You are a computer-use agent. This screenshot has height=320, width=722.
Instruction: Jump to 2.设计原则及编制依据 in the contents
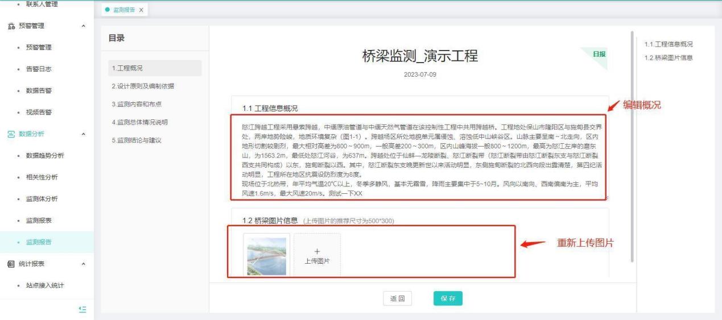tap(143, 86)
